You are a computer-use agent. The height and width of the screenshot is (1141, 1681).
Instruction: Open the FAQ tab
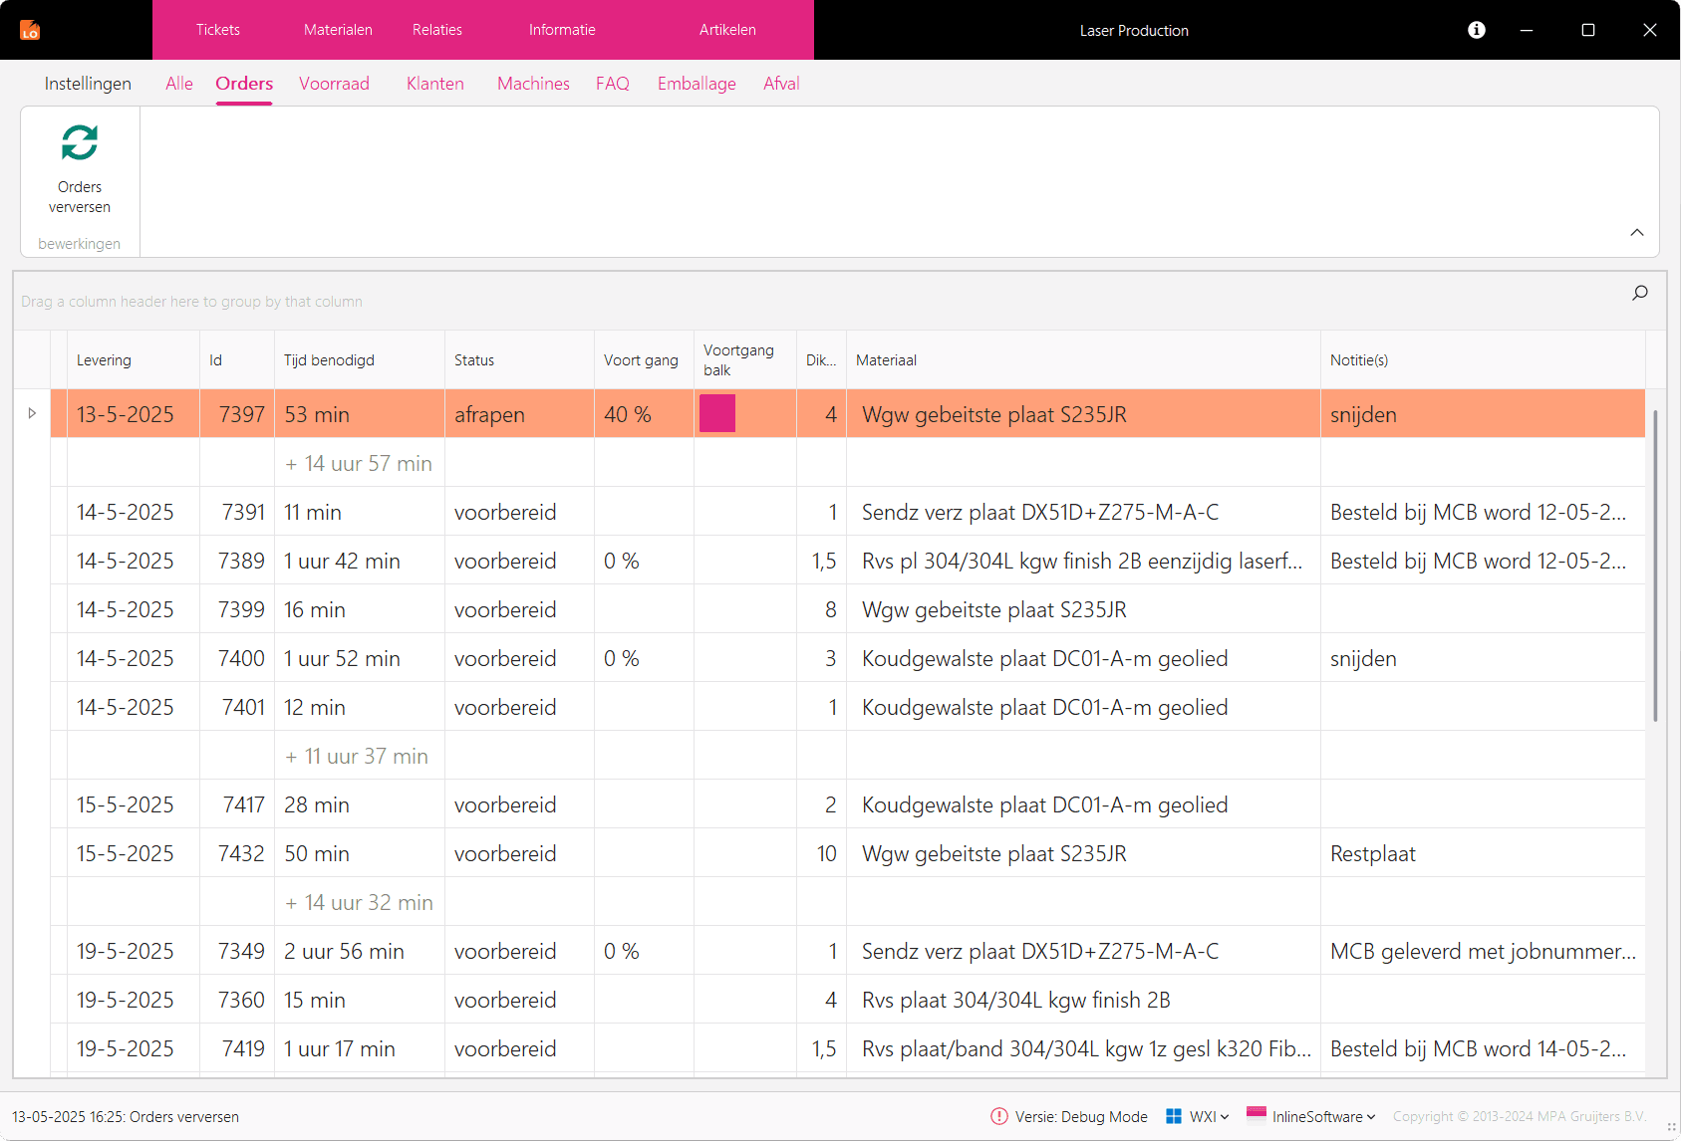pos(613,84)
